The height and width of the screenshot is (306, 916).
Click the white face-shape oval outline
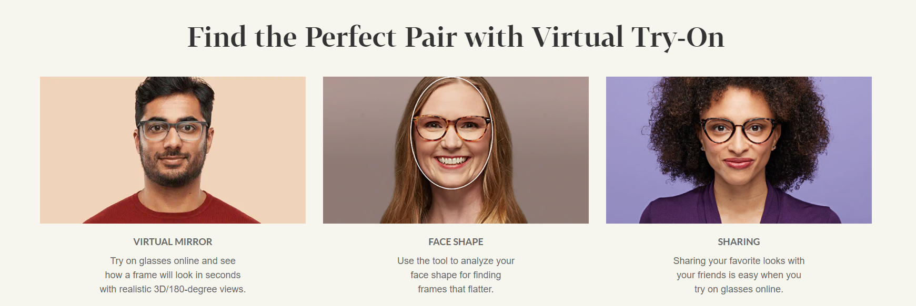tap(451, 133)
